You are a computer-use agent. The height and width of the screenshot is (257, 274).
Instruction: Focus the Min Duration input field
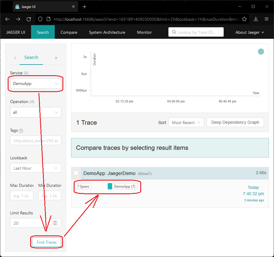[50, 196]
